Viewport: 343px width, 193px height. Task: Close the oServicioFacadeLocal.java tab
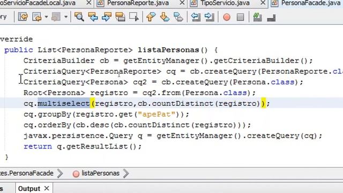pos(88,3)
